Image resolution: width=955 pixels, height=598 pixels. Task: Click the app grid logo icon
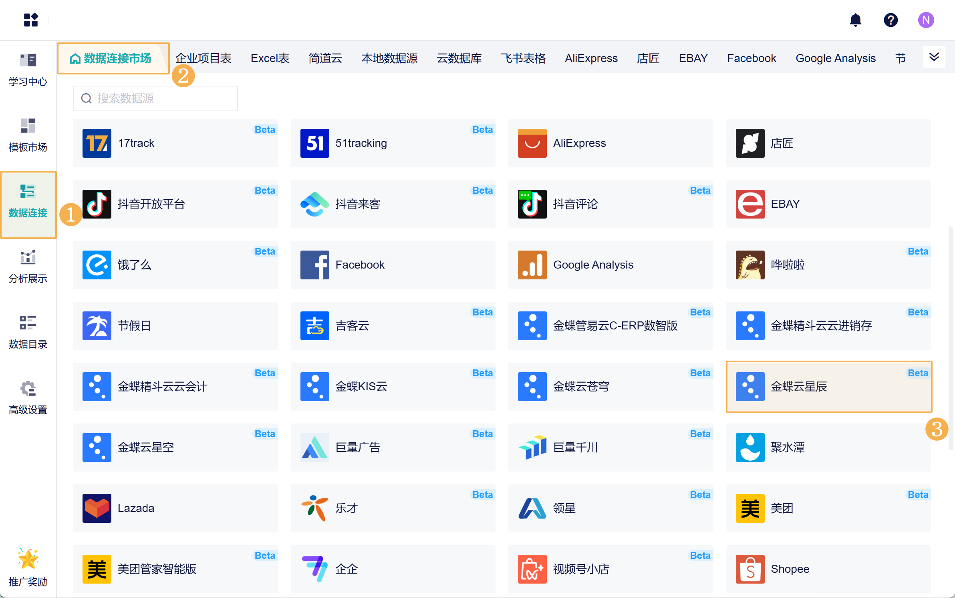[x=31, y=20]
